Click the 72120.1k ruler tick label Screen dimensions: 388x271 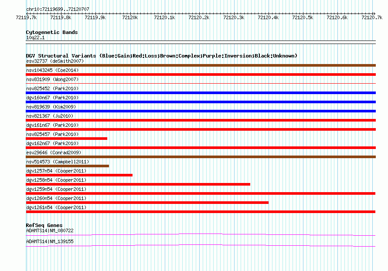[164, 17]
